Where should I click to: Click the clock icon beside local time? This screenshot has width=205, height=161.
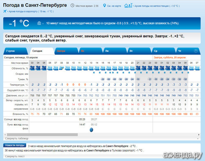pos(72,5)
